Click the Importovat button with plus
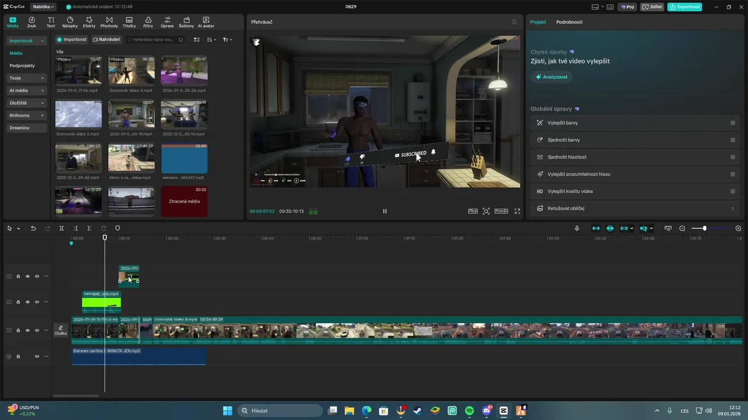The height and width of the screenshot is (420, 748). (72, 40)
